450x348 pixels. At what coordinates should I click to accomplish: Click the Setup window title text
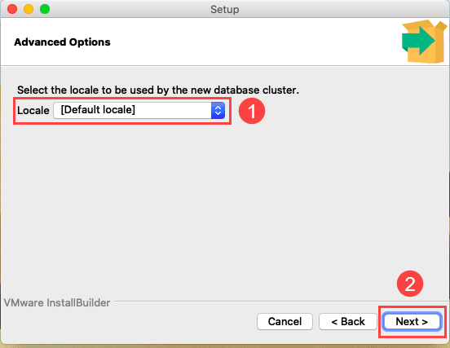(225, 9)
